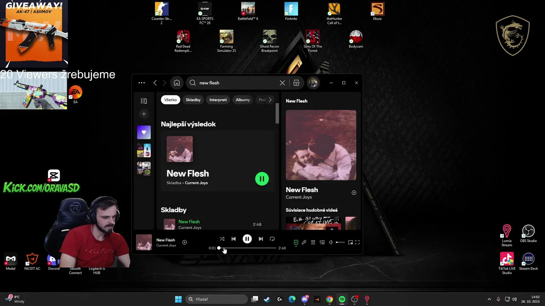Select OBS Studio desktop shortcut
545x306 pixels.
tap(528, 234)
